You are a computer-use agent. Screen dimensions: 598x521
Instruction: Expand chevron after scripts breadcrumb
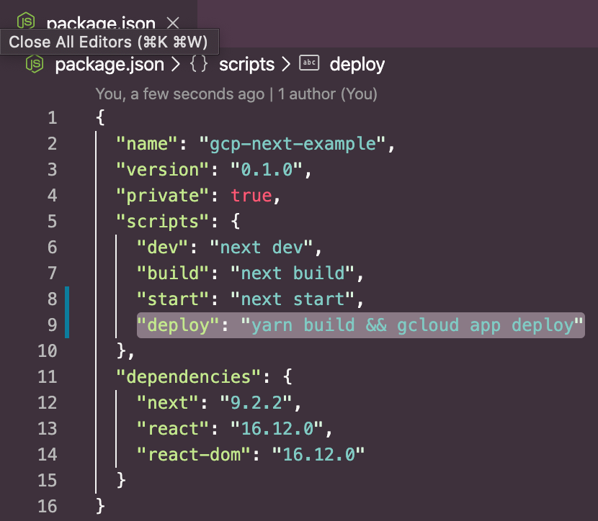click(x=286, y=64)
